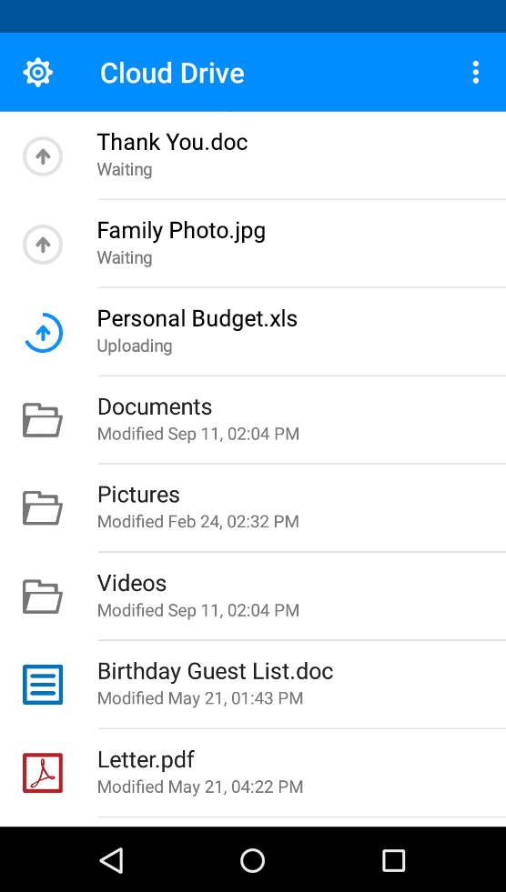Select the Personal Budget.xls uploading item
The width and height of the screenshot is (506, 892).
pos(253,332)
